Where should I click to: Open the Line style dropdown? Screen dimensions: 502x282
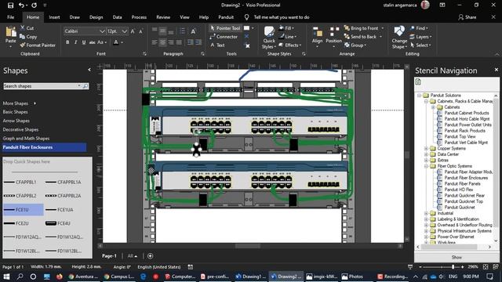point(287,37)
